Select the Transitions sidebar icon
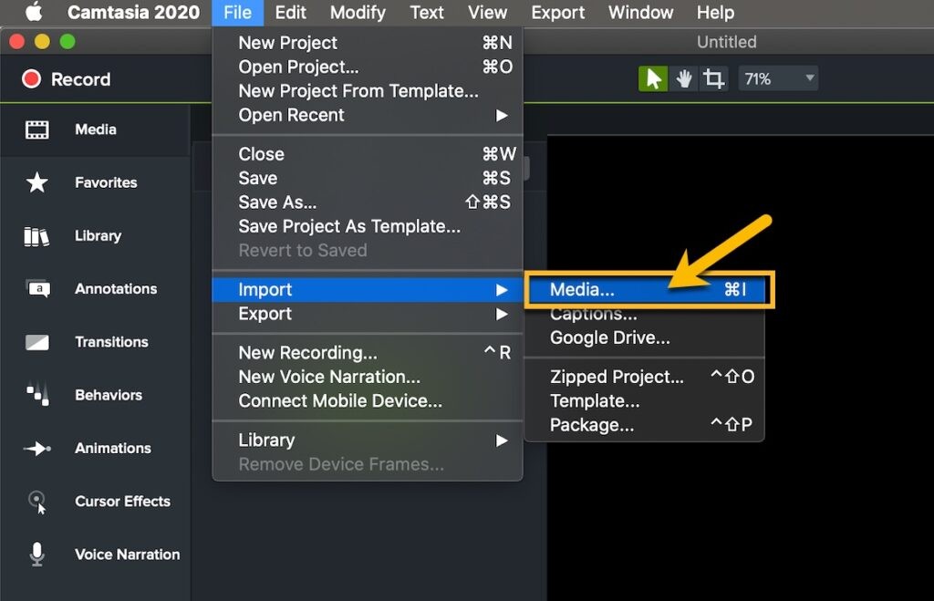Image resolution: width=934 pixels, height=601 pixels. coord(36,342)
